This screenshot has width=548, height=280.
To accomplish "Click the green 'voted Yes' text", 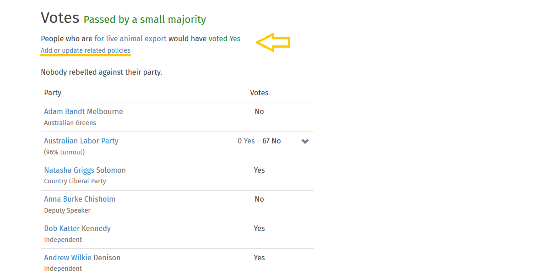I will [224, 38].
